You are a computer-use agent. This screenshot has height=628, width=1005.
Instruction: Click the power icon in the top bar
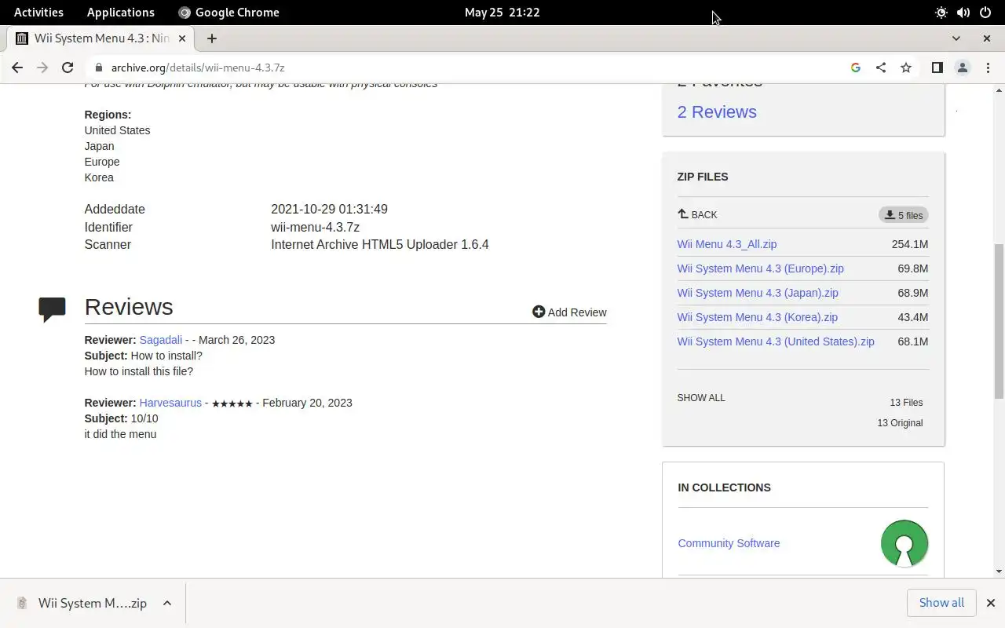click(985, 12)
